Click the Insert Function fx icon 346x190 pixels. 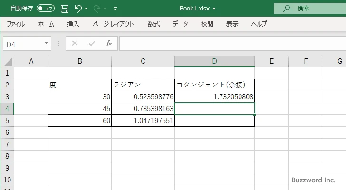(x=109, y=43)
